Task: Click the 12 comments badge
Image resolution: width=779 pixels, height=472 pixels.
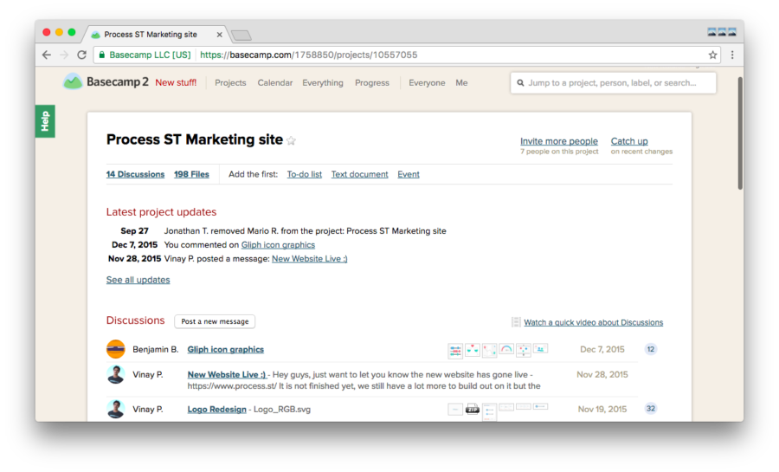Action: (x=650, y=349)
